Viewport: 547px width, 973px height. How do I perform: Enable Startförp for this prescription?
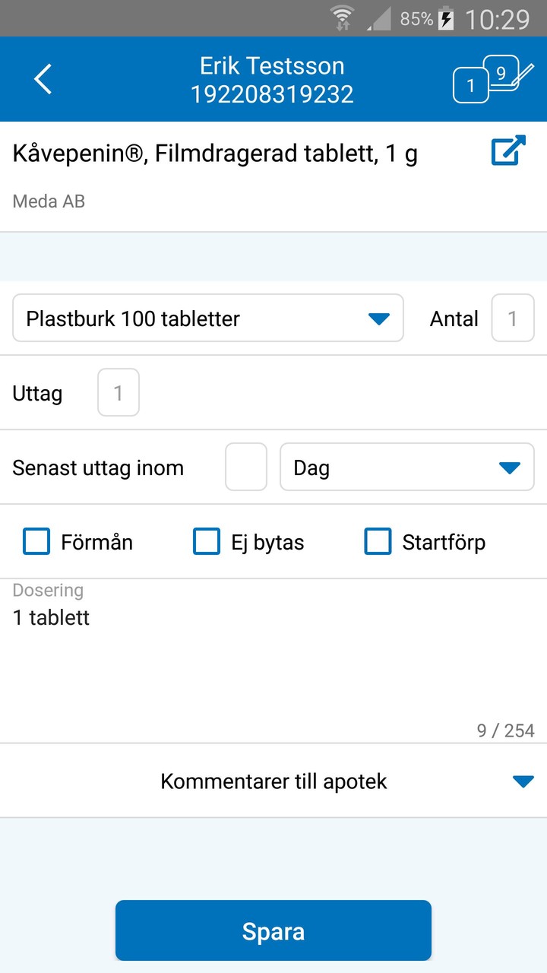click(x=378, y=541)
